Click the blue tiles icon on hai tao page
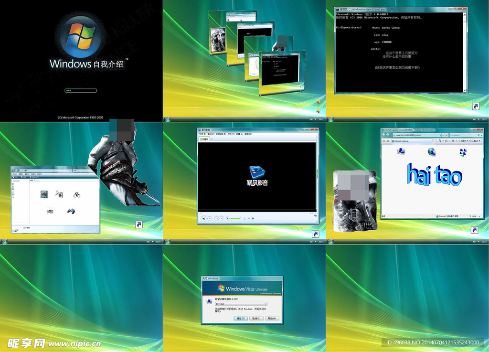This screenshot has width=489, height=352. click(x=463, y=152)
